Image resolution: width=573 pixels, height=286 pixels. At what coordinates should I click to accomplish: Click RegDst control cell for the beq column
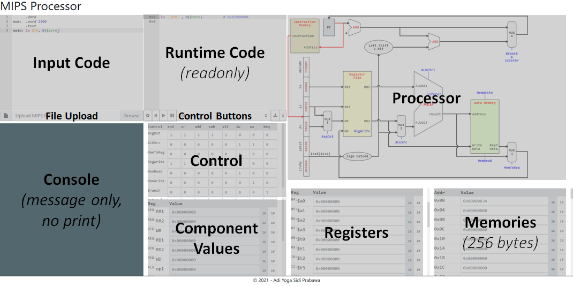(x=270, y=136)
